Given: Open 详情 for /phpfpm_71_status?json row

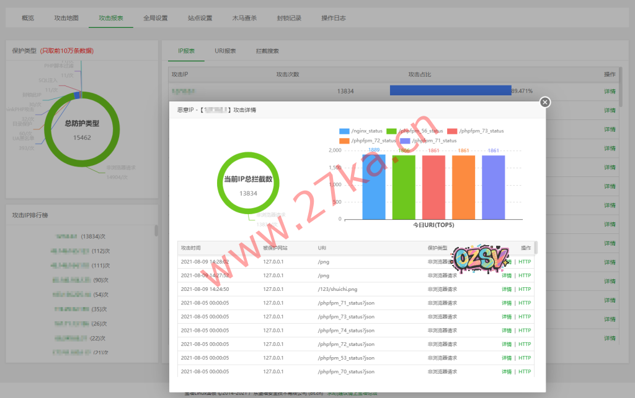Looking at the screenshot, I should (507, 303).
